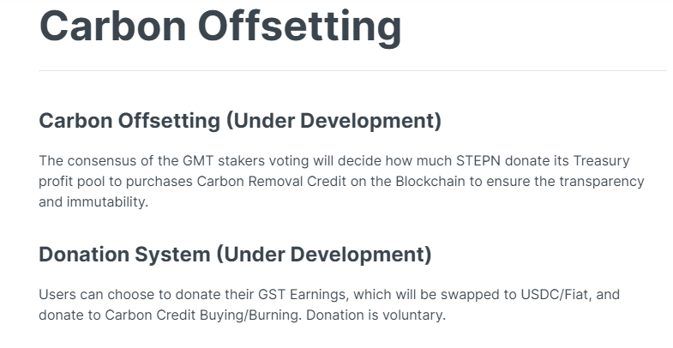The image size is (673, 348).
Task: Click the Carbon Offsetting (Under Development) heading
Action: coord(240,121)
